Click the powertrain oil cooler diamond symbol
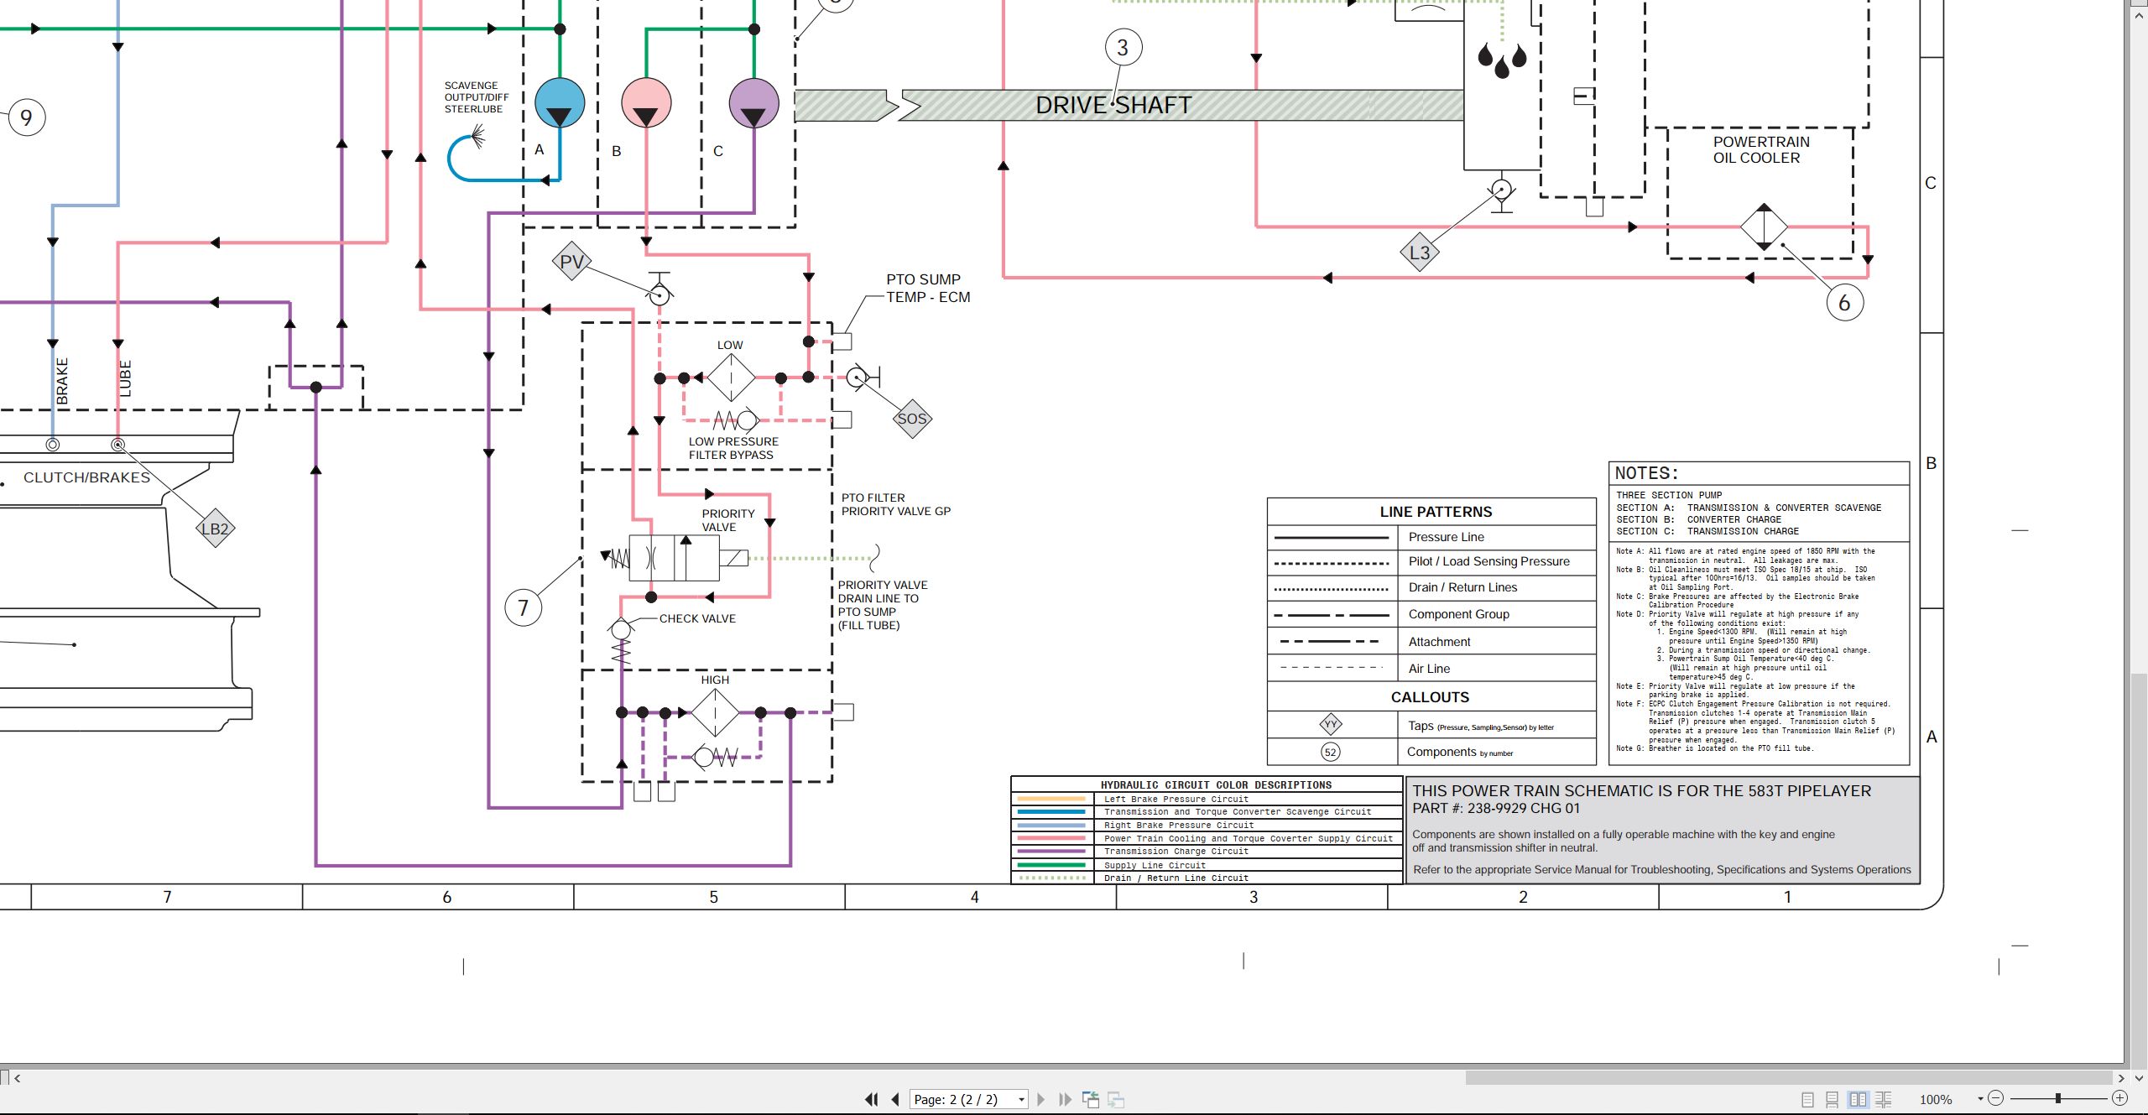Screen dimensions: 2148x1115 [x=1764, y=227]
